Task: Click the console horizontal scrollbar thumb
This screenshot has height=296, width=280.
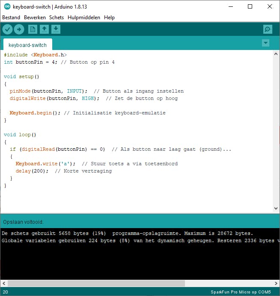Action: (x=96, y=283)
